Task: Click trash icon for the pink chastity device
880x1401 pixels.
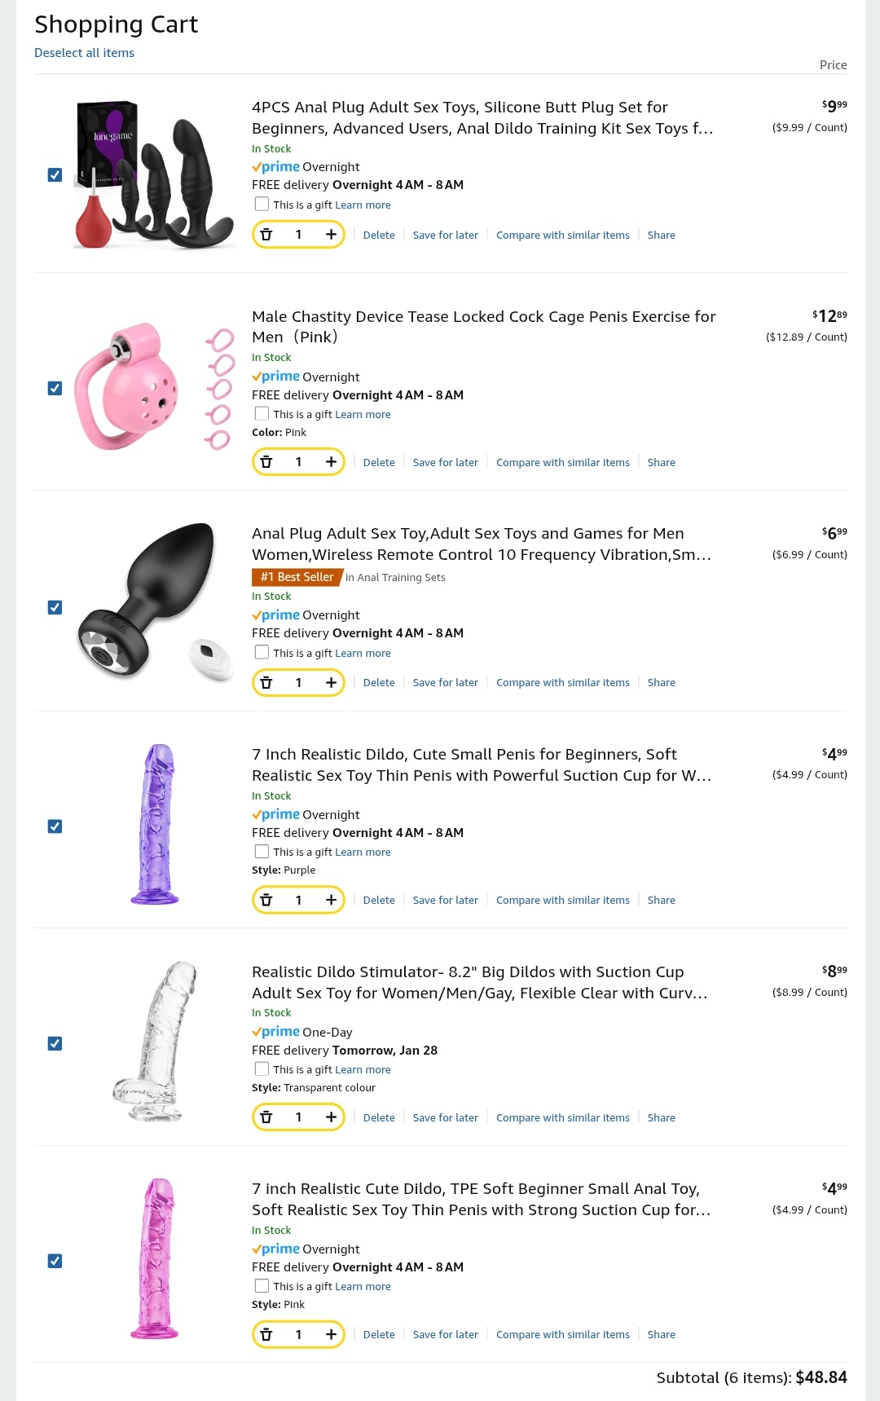Action: point(266,462)
